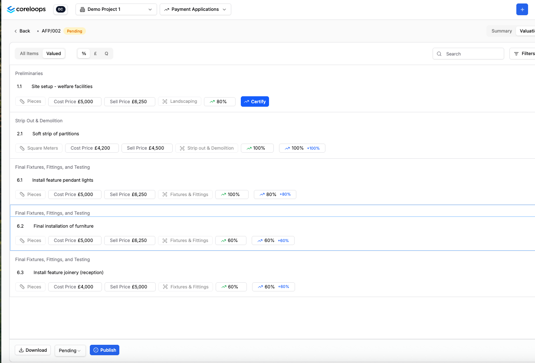Click the Pieces tag for item 1.1
The width and height of the screenshot is (535, 363).
[x=30, y=101]
